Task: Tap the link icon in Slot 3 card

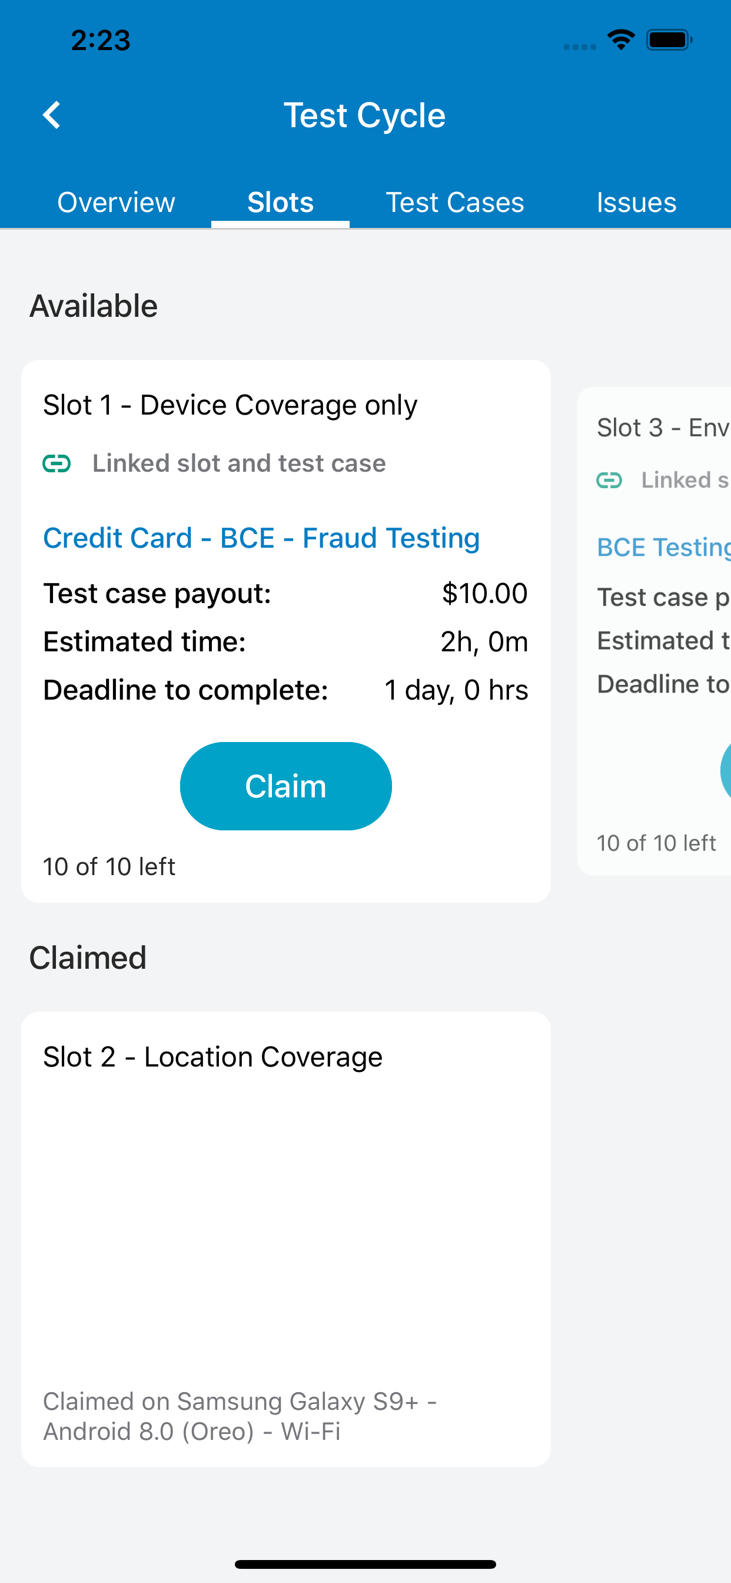Action: (x=609, y=480)
